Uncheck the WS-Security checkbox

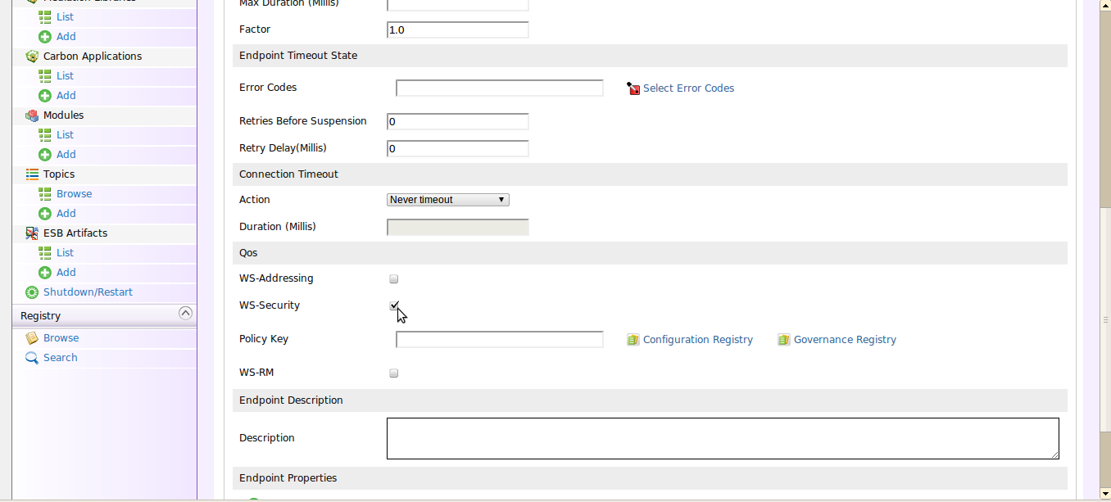tap(393, 305)
